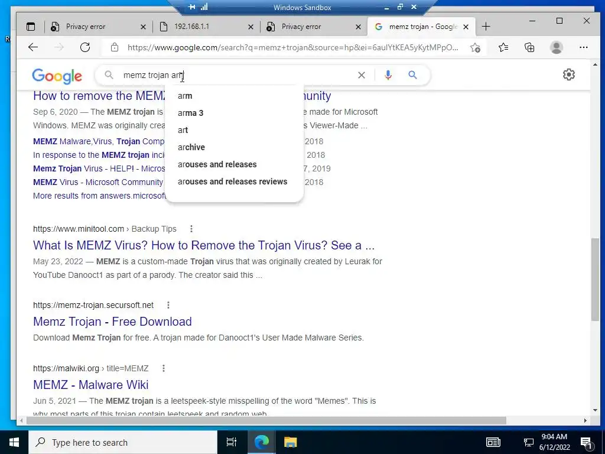Click the scroll right arrow
Viewport: 605px width, 454px height.
coord(586,420)
